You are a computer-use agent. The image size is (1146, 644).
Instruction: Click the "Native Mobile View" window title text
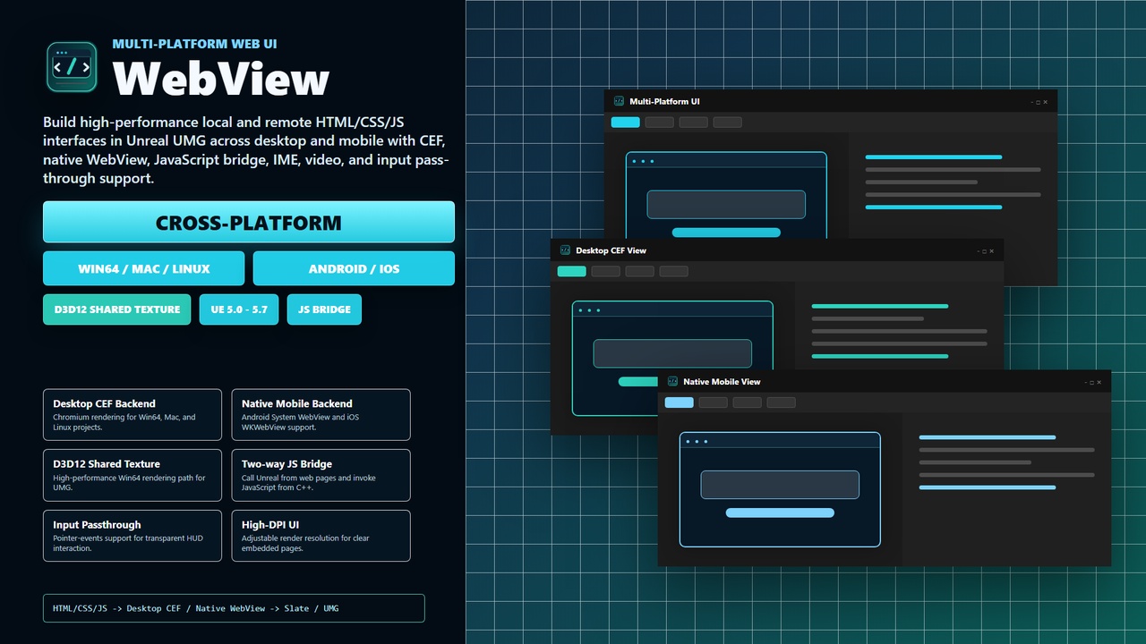[722, 381]
